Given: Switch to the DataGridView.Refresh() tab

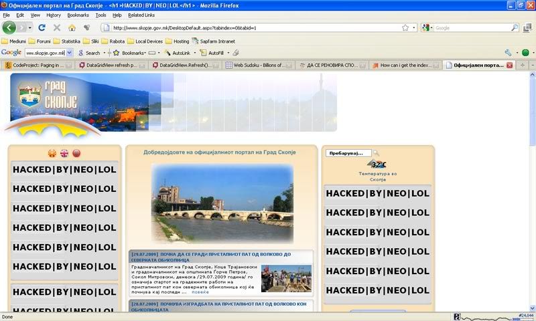Looking at the screenshot, I should pyautogui.click(x=186, y=65).
